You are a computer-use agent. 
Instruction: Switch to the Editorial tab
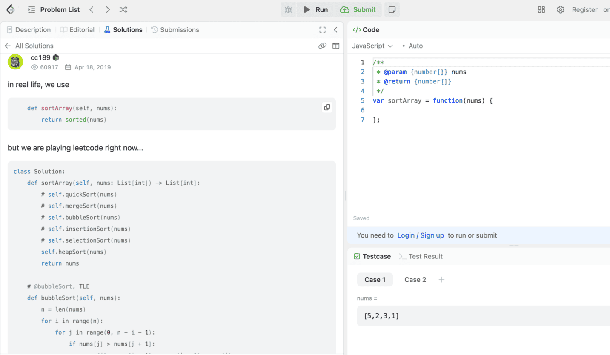pyautogui.click(x=77, y=30)
